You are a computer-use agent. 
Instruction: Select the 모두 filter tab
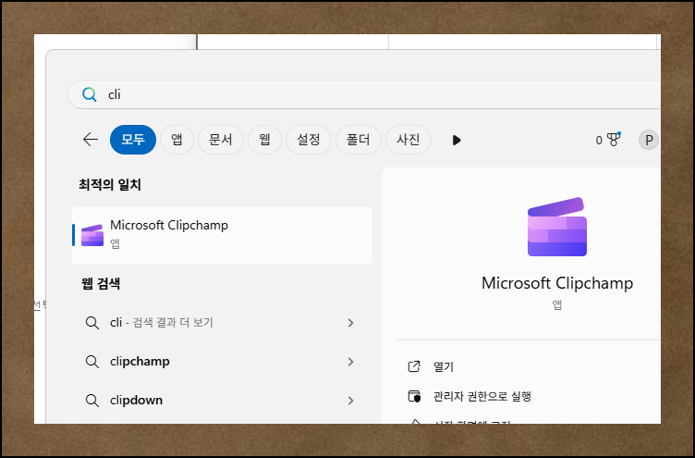click(x=133, y=140)
